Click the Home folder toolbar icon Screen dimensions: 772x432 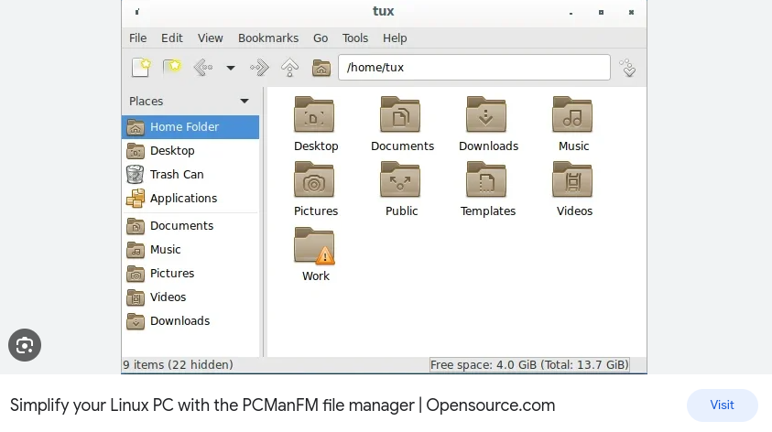pos(321,68)
